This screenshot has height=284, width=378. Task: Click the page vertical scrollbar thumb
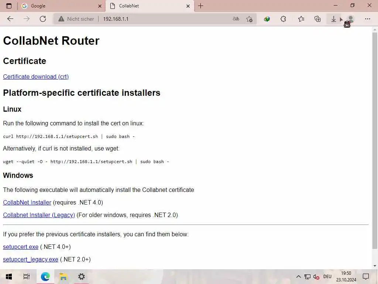click(x=375, y=141)
